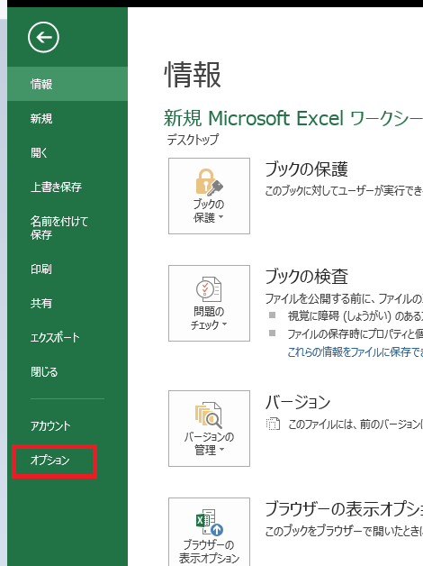Click the これらの情報をファイルに保存 link
This screenshot has width=423, height=566.
coord(355,351)
